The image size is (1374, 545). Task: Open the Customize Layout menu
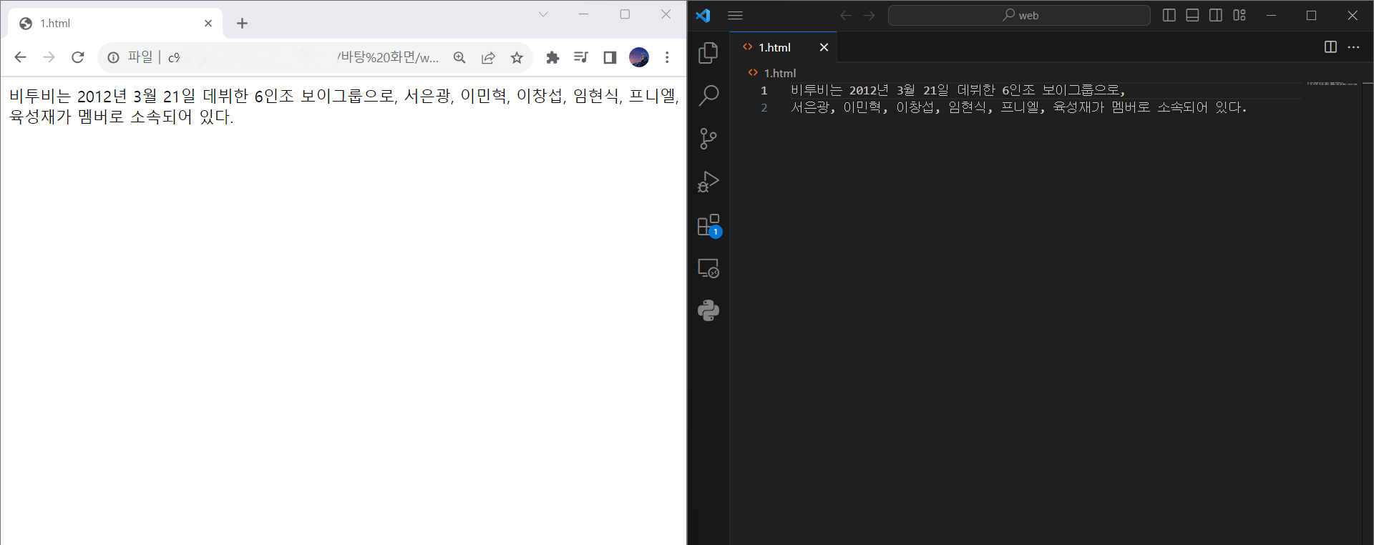1239,15
